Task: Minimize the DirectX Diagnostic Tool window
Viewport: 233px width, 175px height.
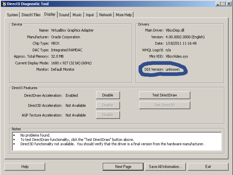Action: coord(218,4)
